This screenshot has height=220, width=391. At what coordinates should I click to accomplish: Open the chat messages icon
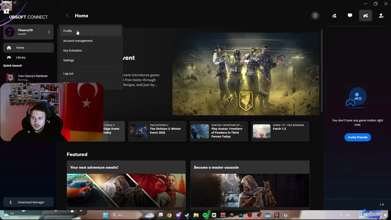coord(350,16)
